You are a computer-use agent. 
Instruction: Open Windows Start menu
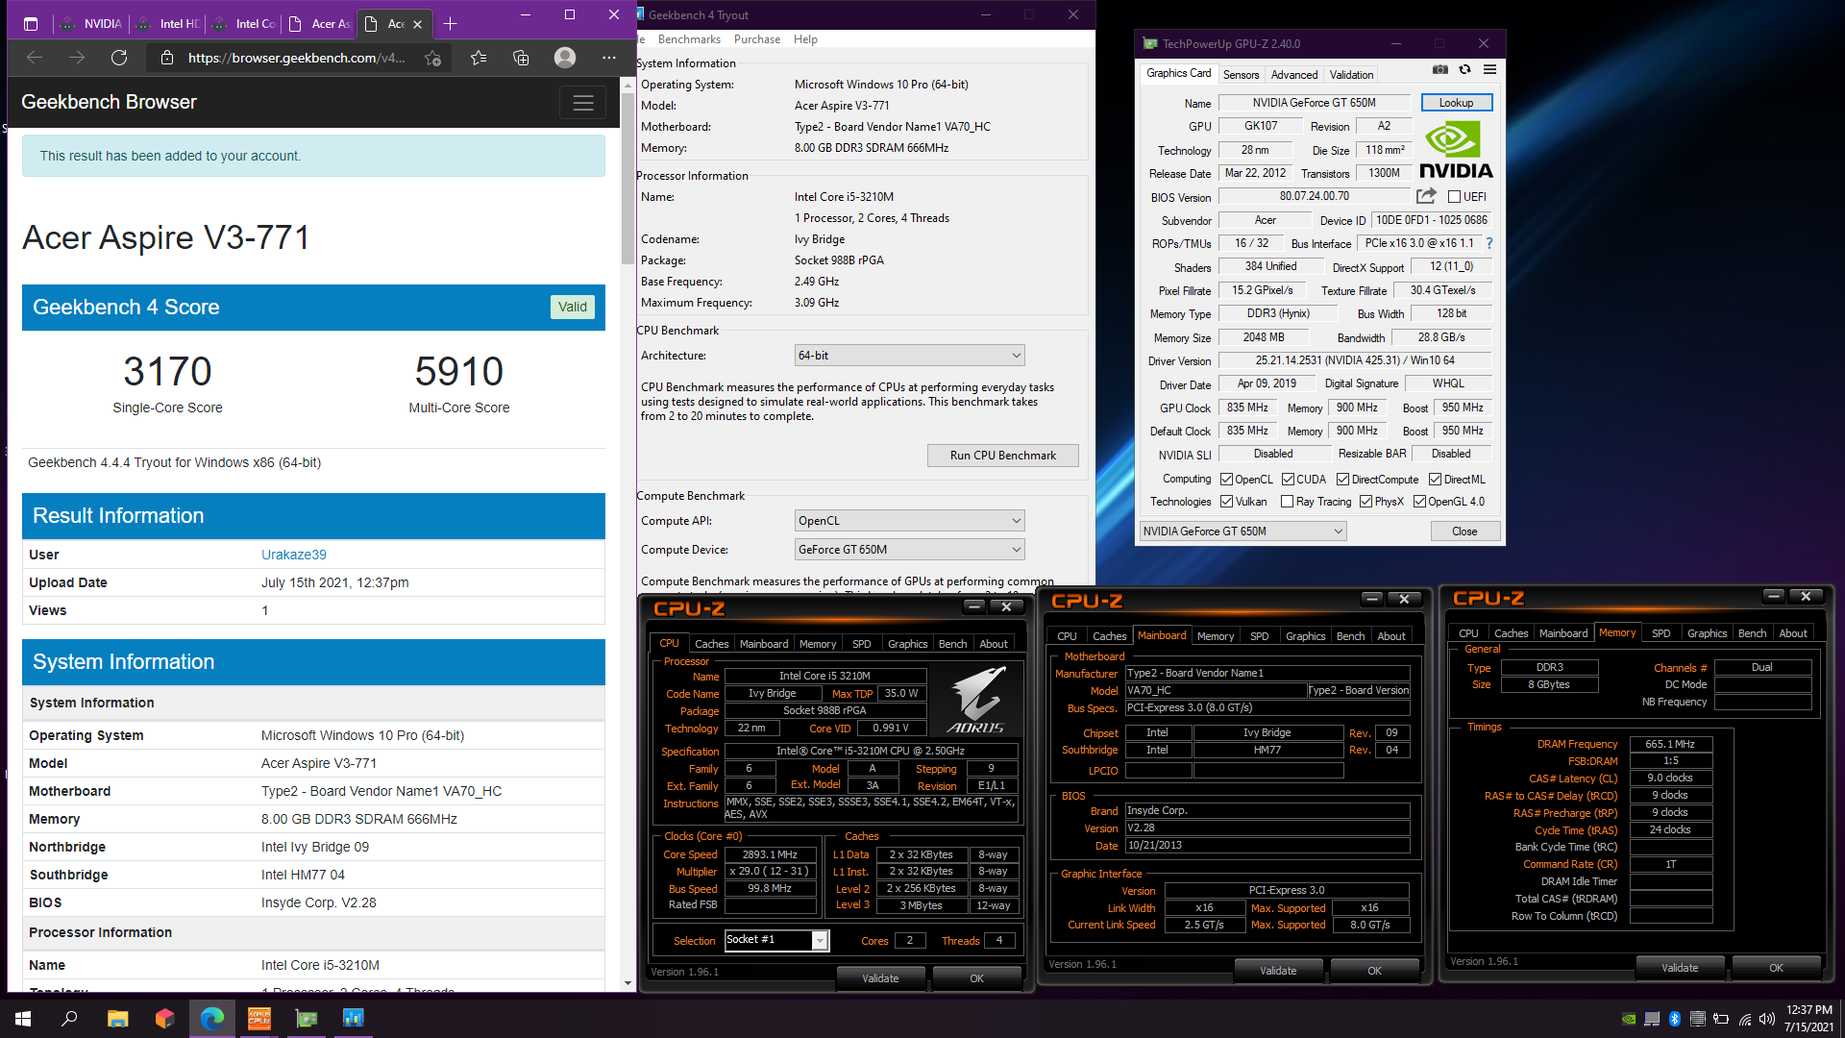tap(23, 1018)
